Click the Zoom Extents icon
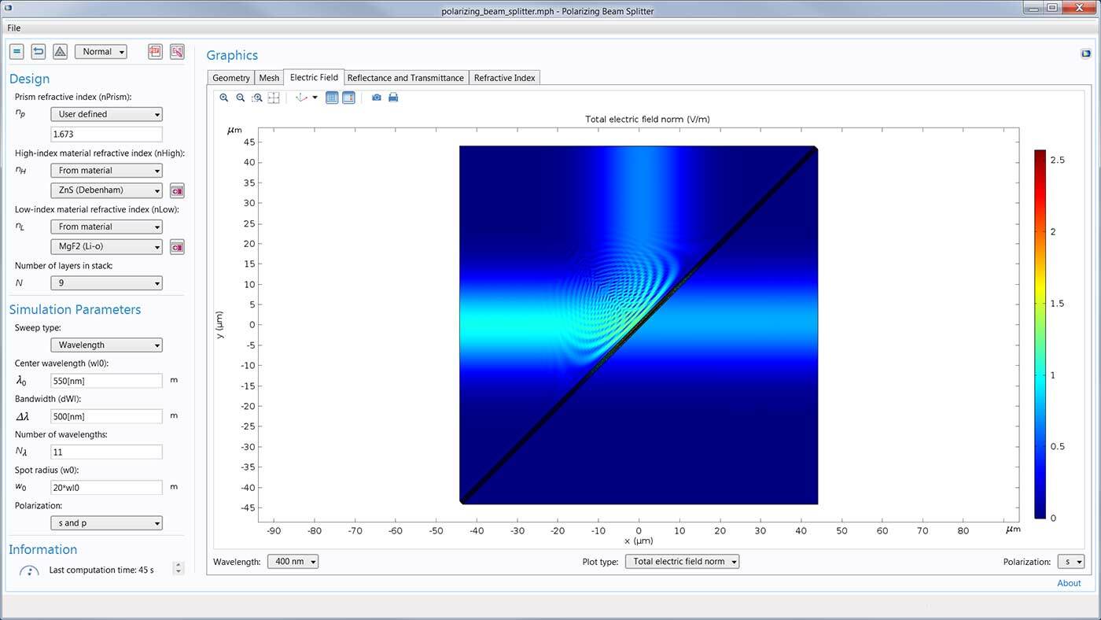The height and width of the screenshot is (620, 1101). [x=274, y=98]
